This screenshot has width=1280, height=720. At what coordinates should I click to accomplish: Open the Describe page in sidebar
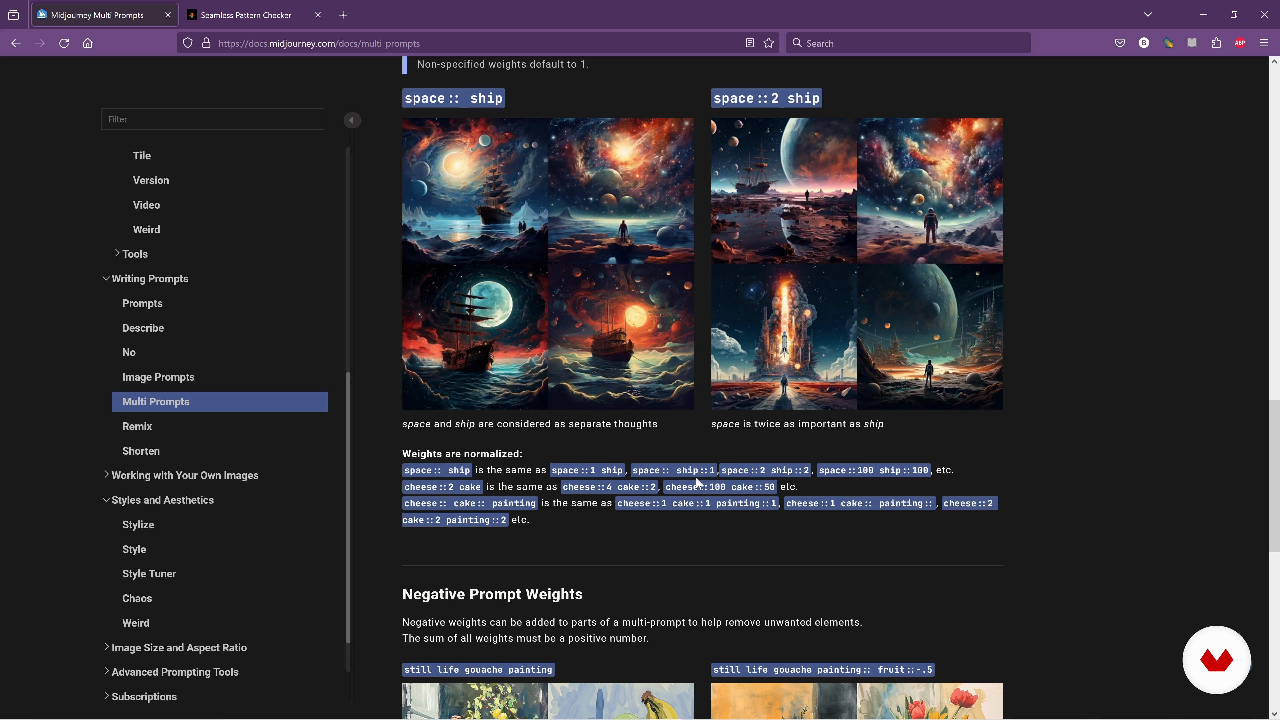point(143,328)
